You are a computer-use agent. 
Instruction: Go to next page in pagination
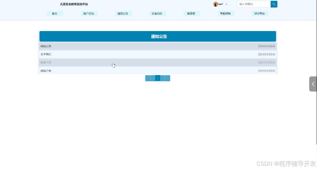pos(163,78)
